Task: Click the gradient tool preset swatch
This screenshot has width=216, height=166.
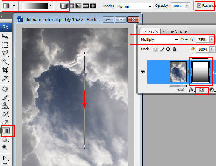Action: click(x=6, y=6)
